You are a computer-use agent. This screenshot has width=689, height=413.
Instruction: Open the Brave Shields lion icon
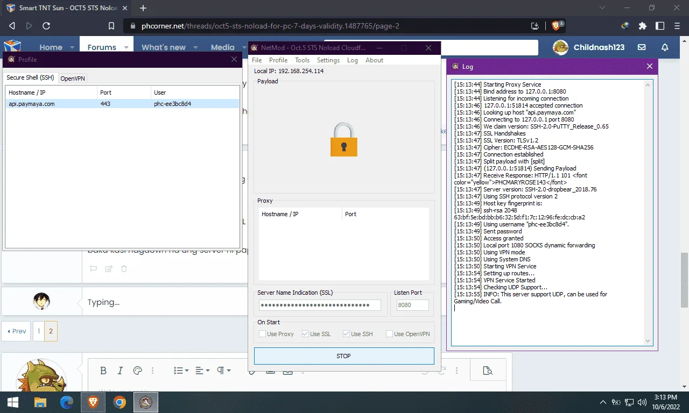pos(557,26)
